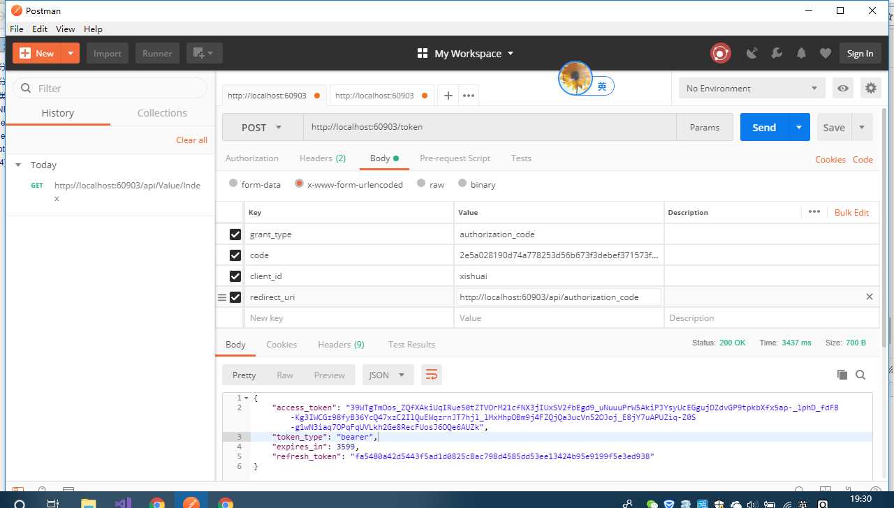Open the New button dropdown arrow
Viewport: 894px width, 508px height.
[71, 53]
